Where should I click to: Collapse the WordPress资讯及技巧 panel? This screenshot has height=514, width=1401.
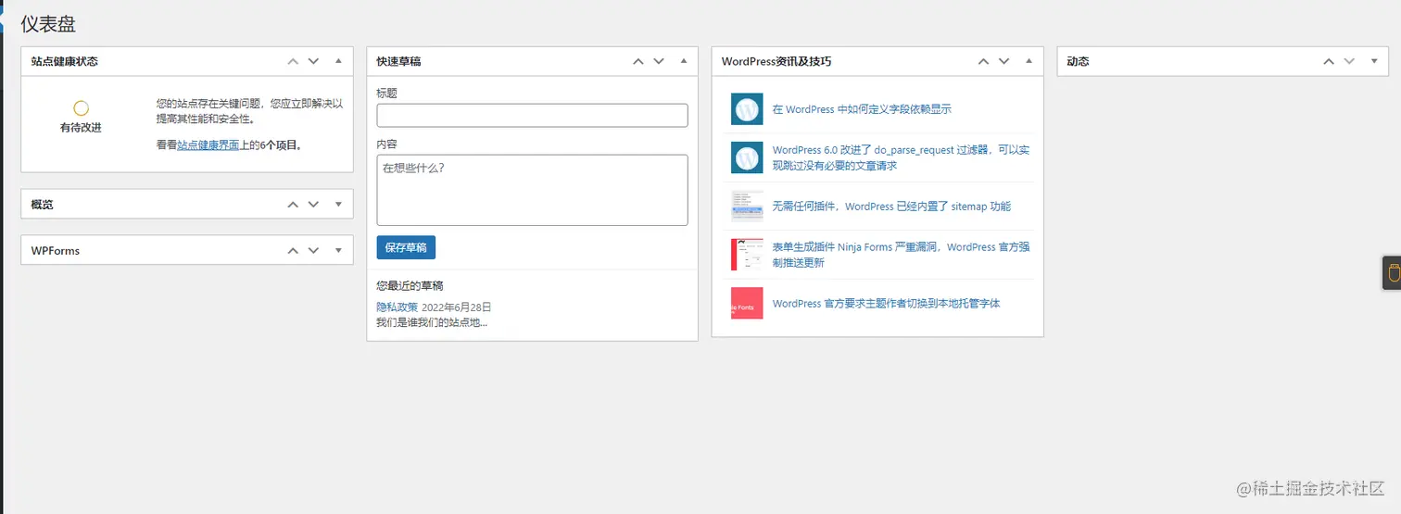point(1029,61)
